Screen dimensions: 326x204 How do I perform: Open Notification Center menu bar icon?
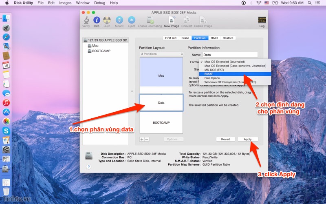(318, 3)
